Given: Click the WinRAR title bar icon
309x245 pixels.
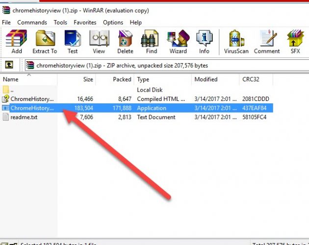Looking at the screenshot, I should [6, 10].
